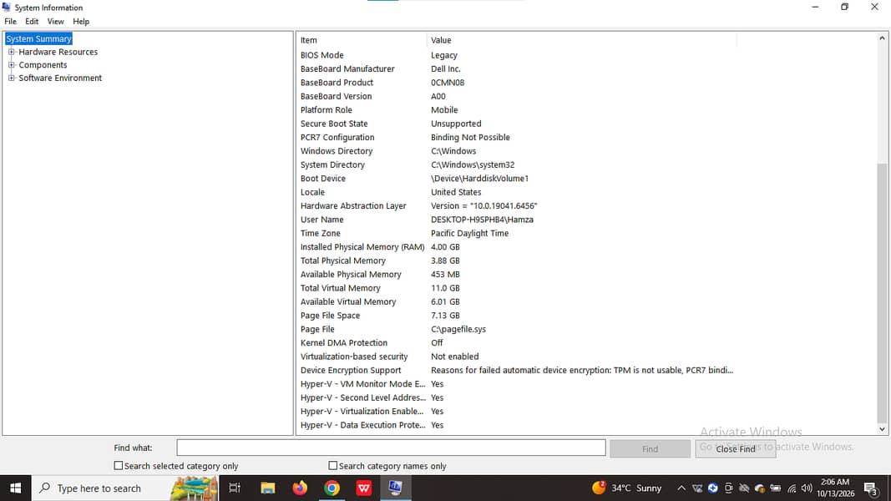Select the Components tree item
891x501 pixels.
pos(43,65)
